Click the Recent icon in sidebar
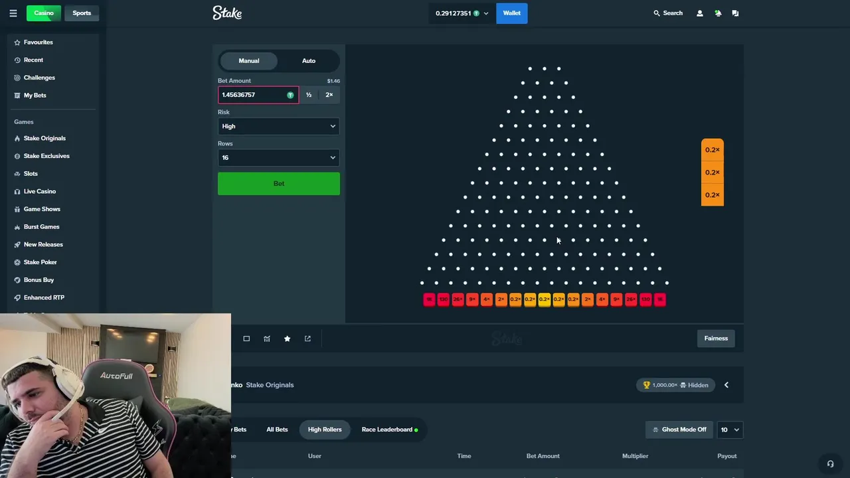 coord(17,60)
